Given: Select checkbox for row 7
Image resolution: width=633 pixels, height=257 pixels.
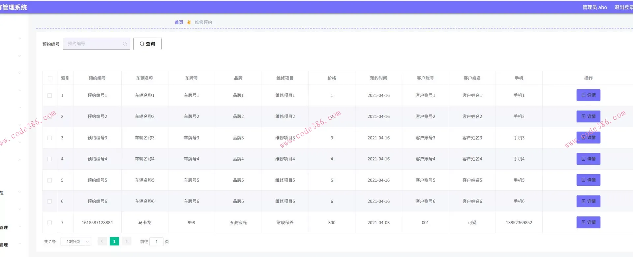Looking at the screenshot, I should (50, 223).
